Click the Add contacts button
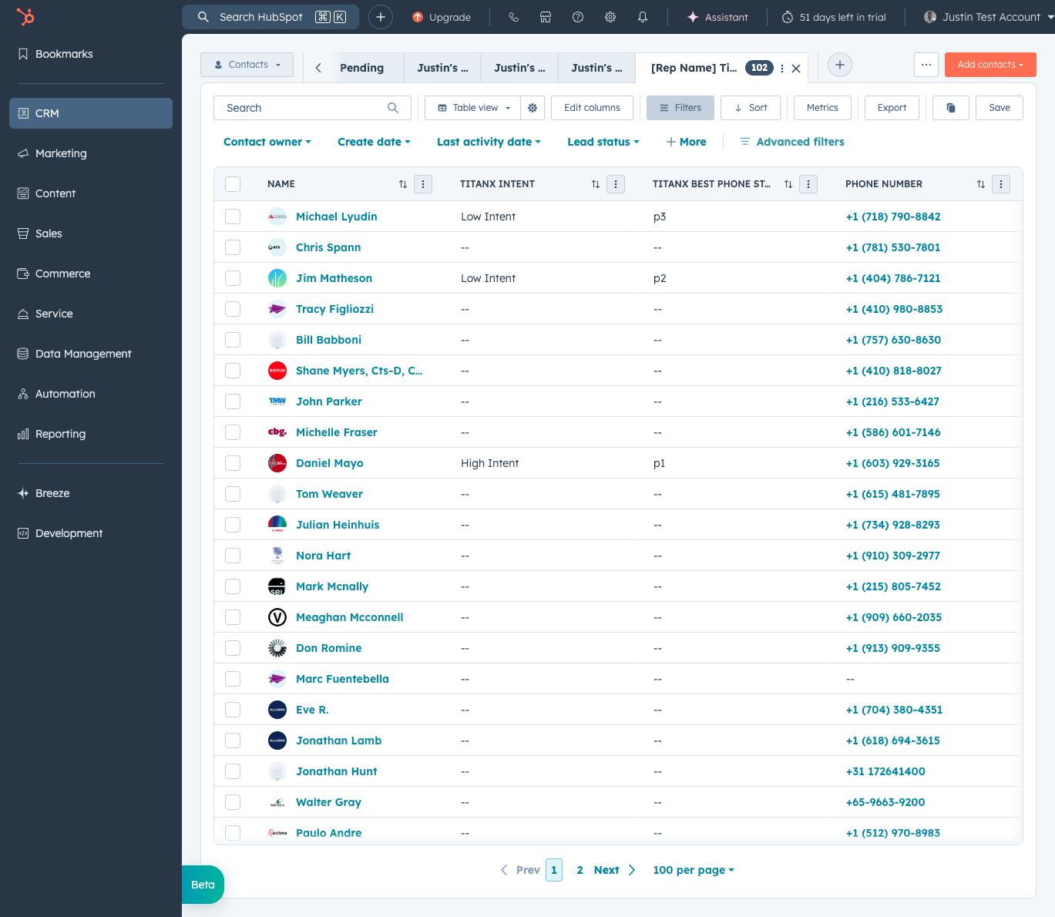Screen dimensions: 1055x917 (990, 65)
